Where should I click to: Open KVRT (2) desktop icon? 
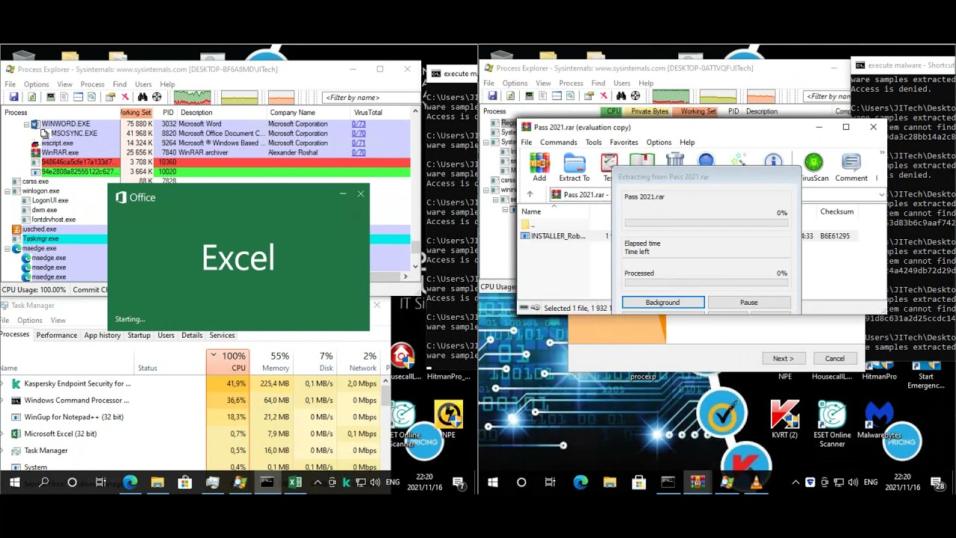[x=785, y=420]
